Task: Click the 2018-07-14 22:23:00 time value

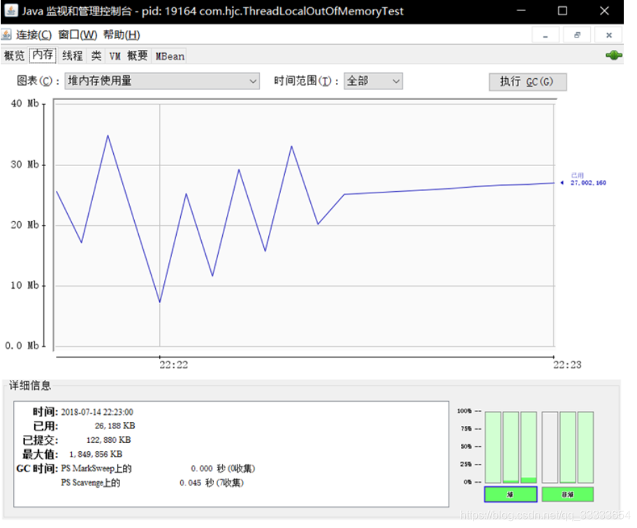Action: click(97, 412)
